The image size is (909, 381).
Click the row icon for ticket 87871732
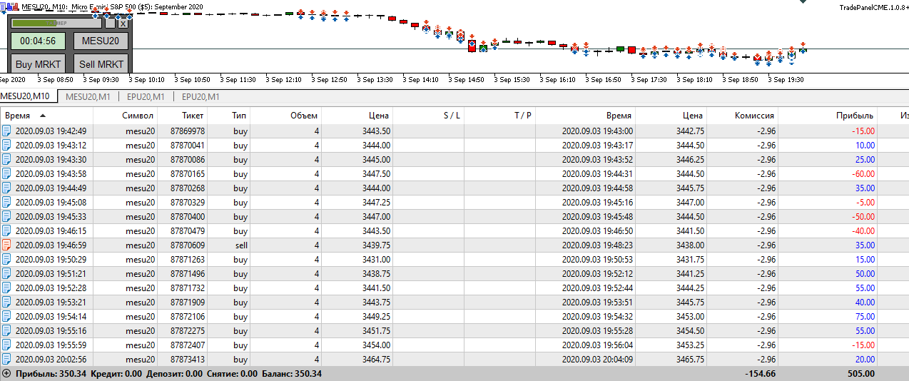tap(6, 288)
